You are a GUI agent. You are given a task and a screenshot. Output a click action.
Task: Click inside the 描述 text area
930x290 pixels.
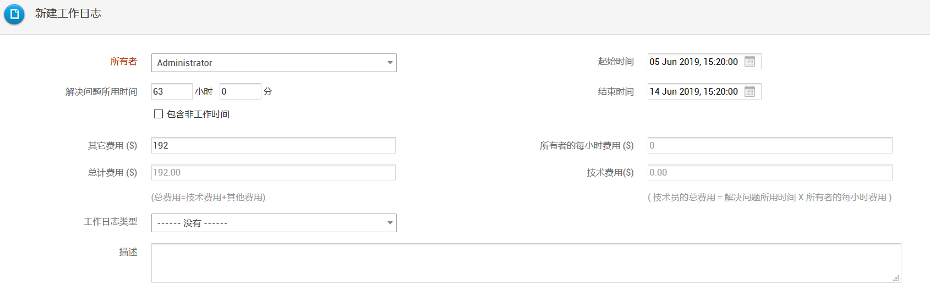tap(526, 263)
